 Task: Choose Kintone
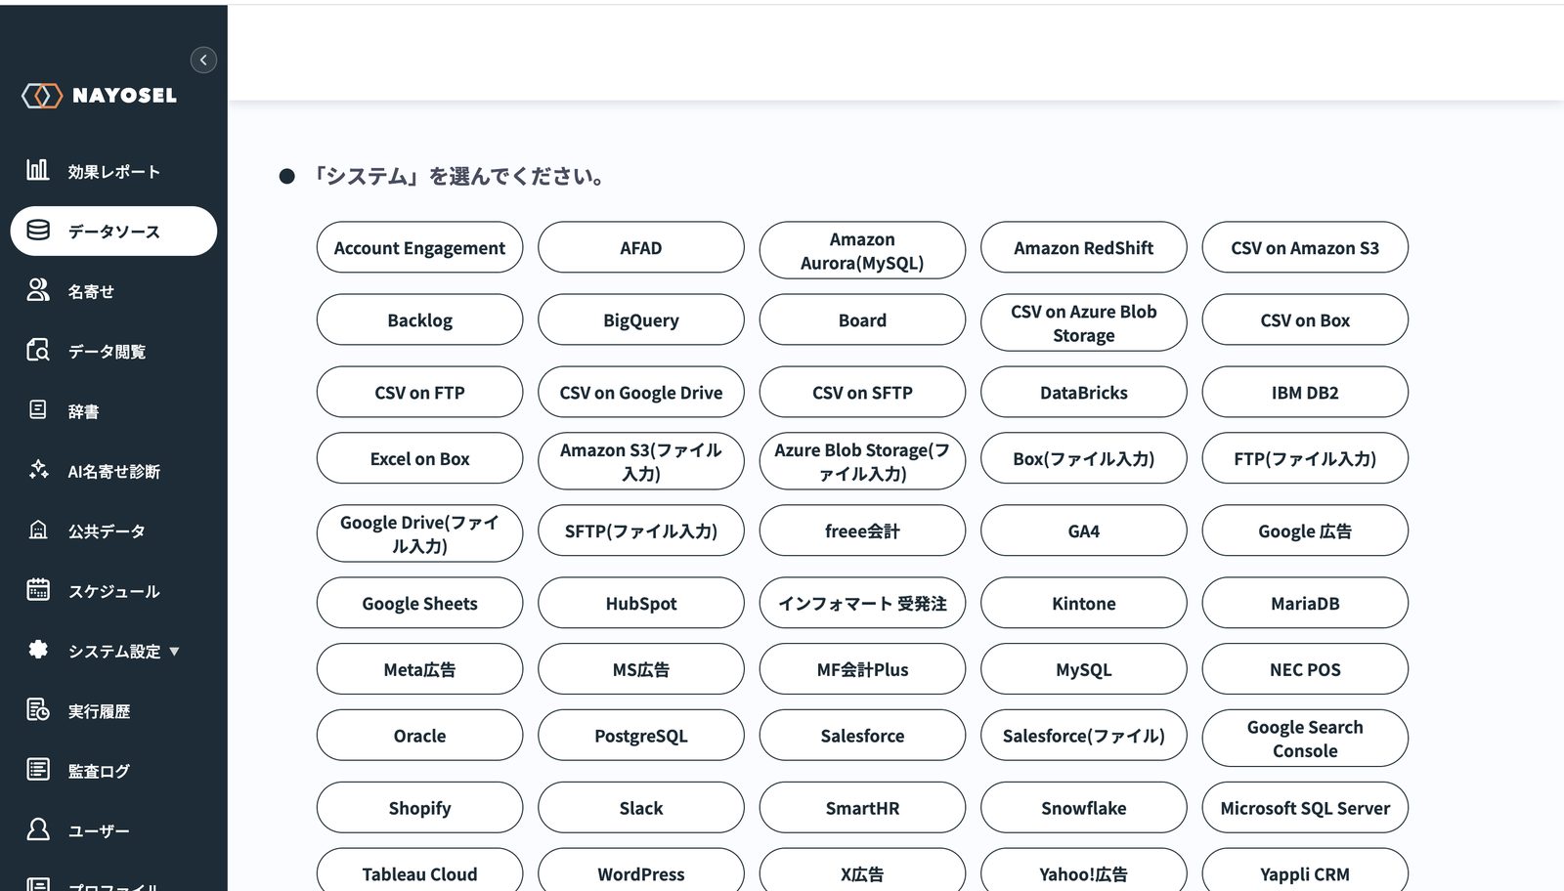[1083, 603]
